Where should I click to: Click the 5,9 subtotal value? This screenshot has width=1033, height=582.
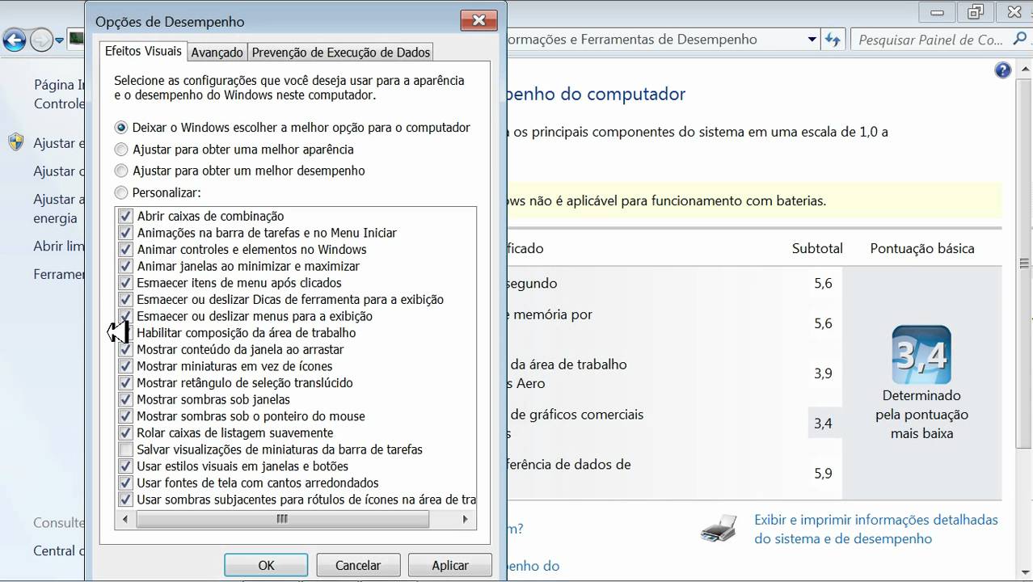point(823,474)
